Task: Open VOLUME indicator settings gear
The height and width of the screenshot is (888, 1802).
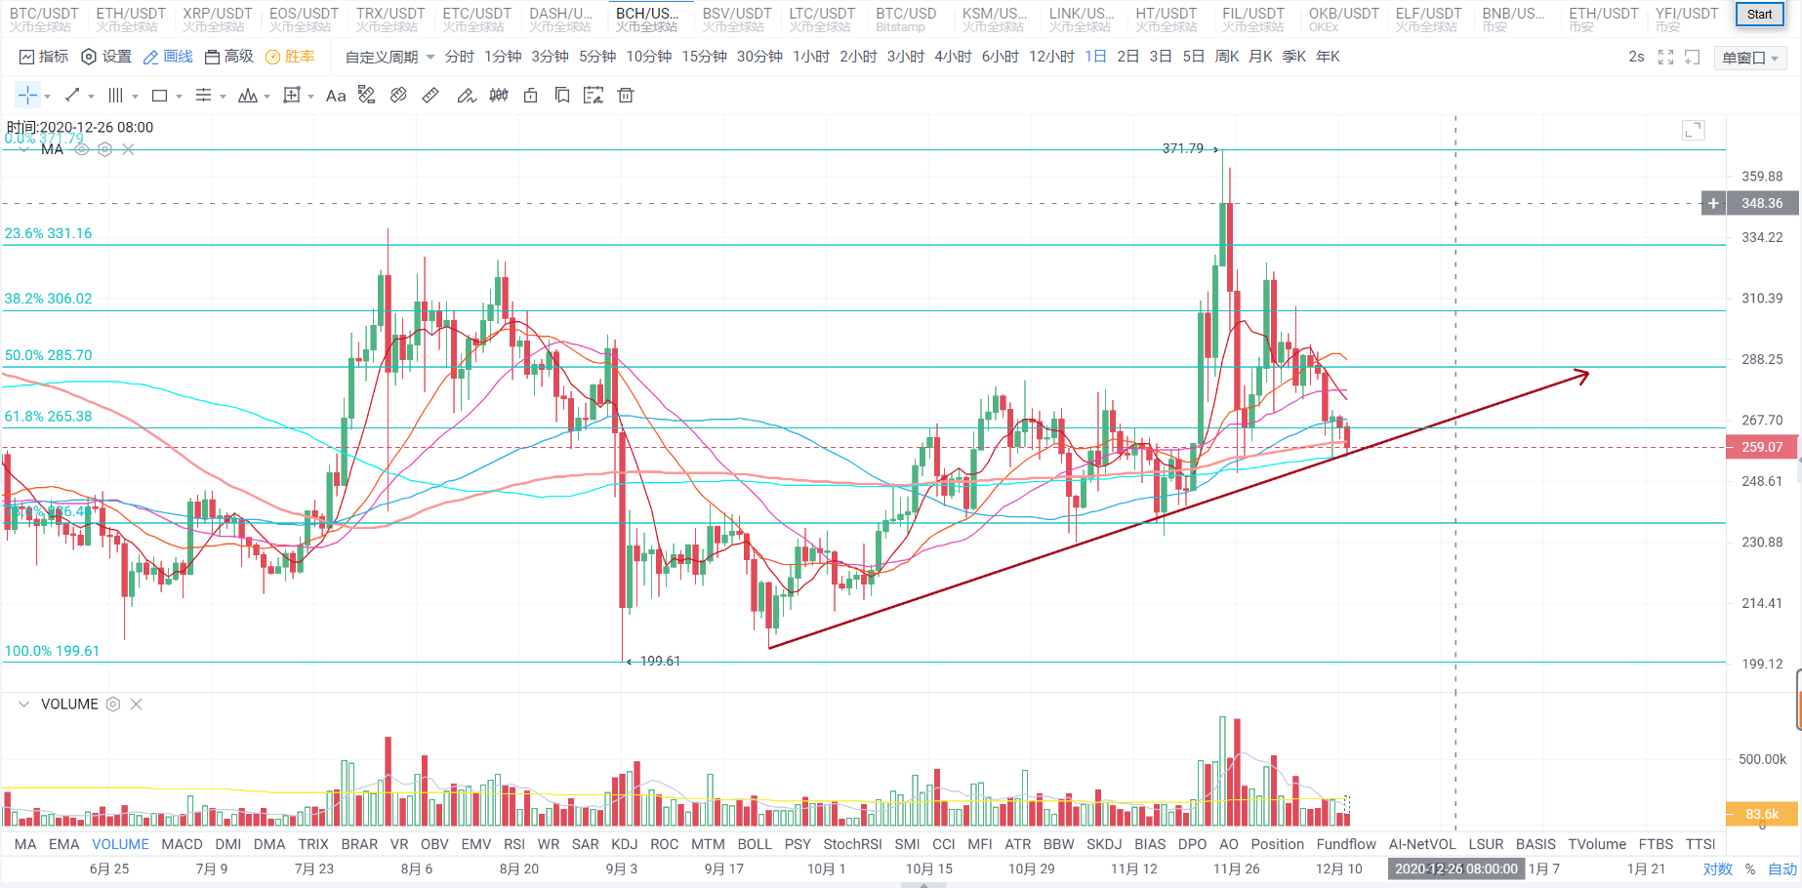Action: 113,704
